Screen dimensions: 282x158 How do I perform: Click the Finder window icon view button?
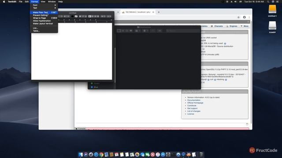[x=119, y=31]
